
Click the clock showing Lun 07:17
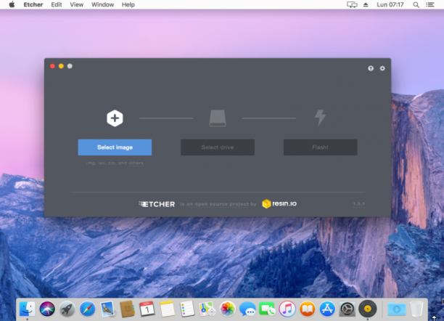coord(390,4)
